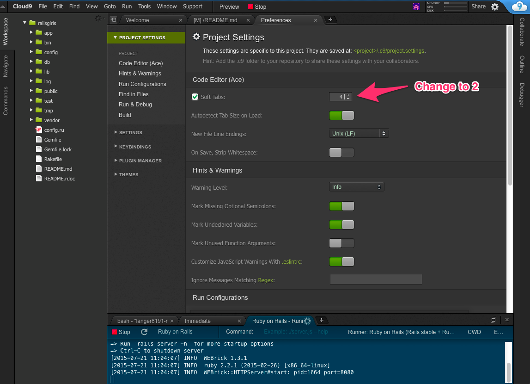
Task: Click the Ignore Messages Matching Regex field
Action: (x=376, y=279)
